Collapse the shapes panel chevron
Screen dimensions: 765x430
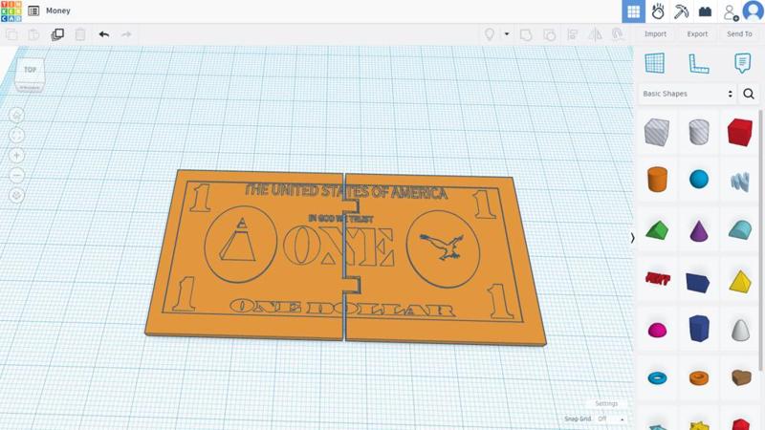[632, 238]
